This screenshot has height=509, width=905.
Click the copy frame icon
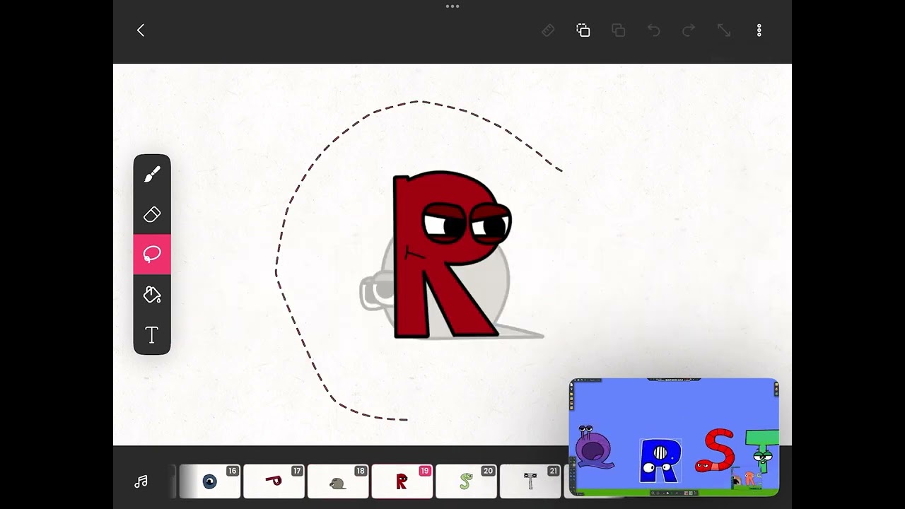click(583, 30)
